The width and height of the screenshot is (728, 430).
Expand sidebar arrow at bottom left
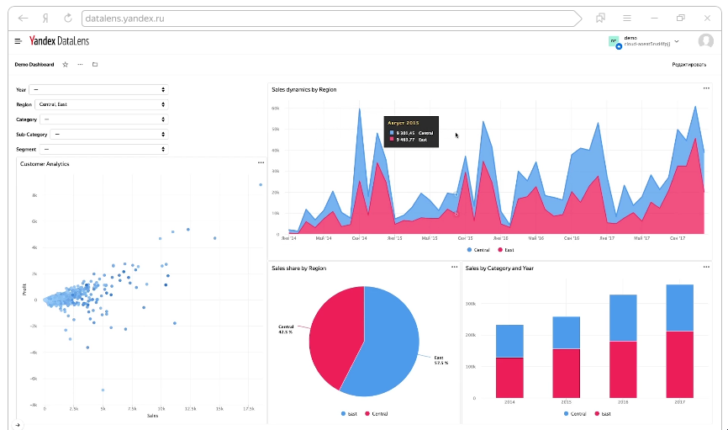coord(18,424)
